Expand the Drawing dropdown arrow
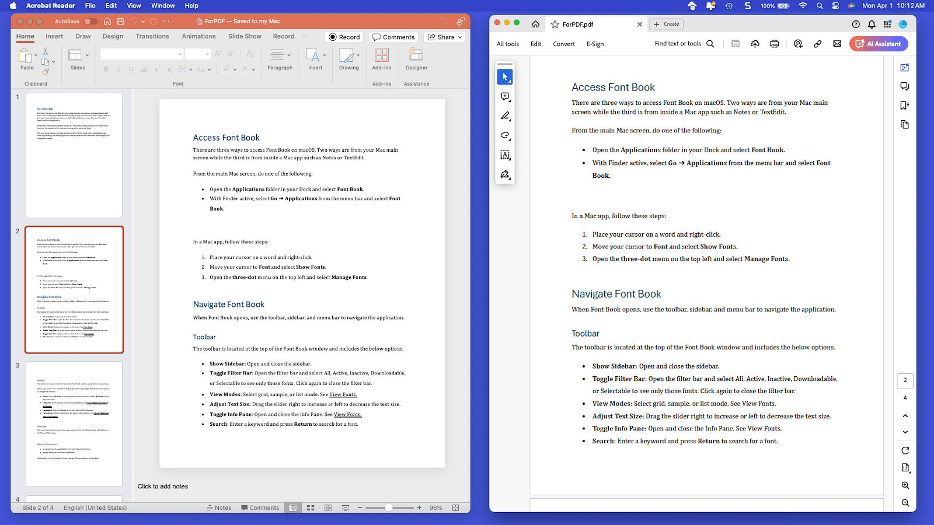This screenshot has width=934, height=525. point(358,55)
